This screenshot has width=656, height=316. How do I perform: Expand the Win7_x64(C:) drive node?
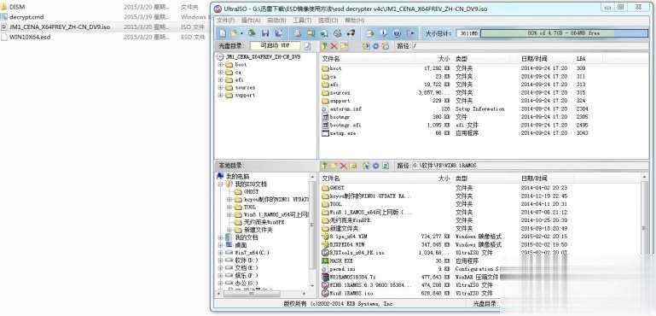(220, 253)
